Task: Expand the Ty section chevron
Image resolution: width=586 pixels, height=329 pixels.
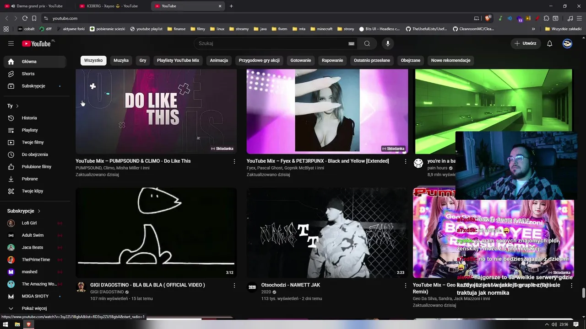Action: (x=17, y=106)
